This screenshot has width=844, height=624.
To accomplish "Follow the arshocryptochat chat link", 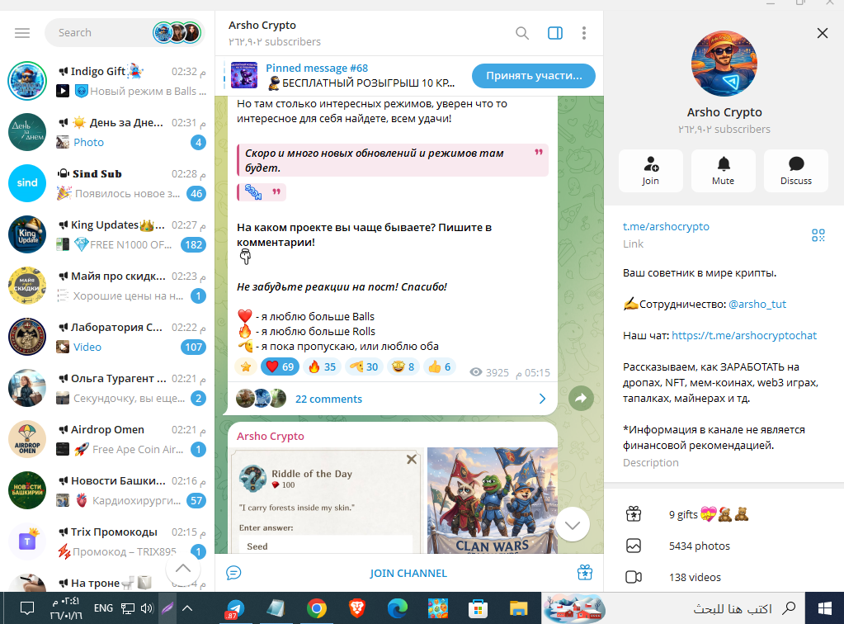I will [744, 335].
